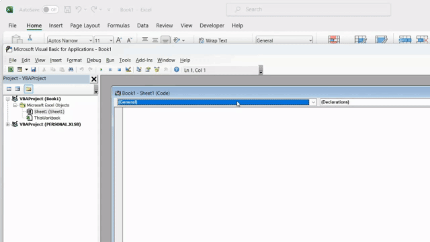The width and height of the screenshot is (430, 242).
Task: Open VBA Help menu
Action: click(x=185, y=60)
